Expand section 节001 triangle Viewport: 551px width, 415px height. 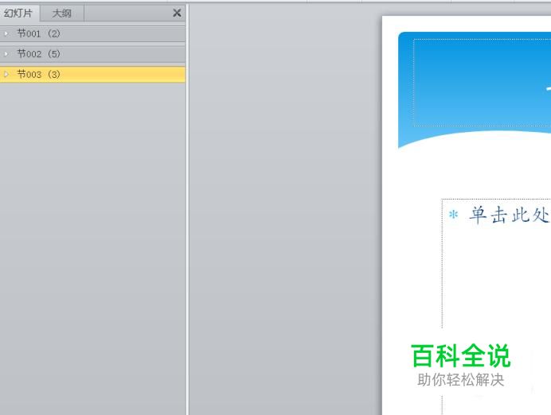point(6,33)
